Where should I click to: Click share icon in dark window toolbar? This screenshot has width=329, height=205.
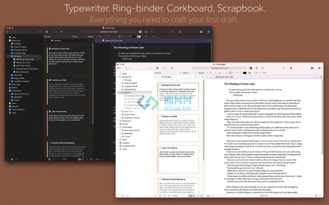pos(173,32)
